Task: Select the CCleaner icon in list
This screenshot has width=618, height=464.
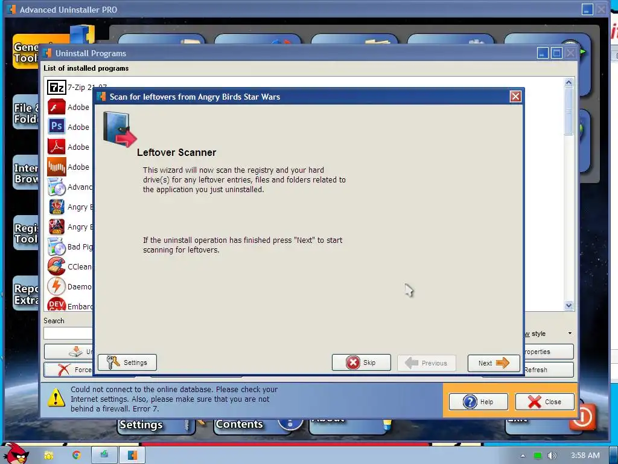Action: click(56, 266)
